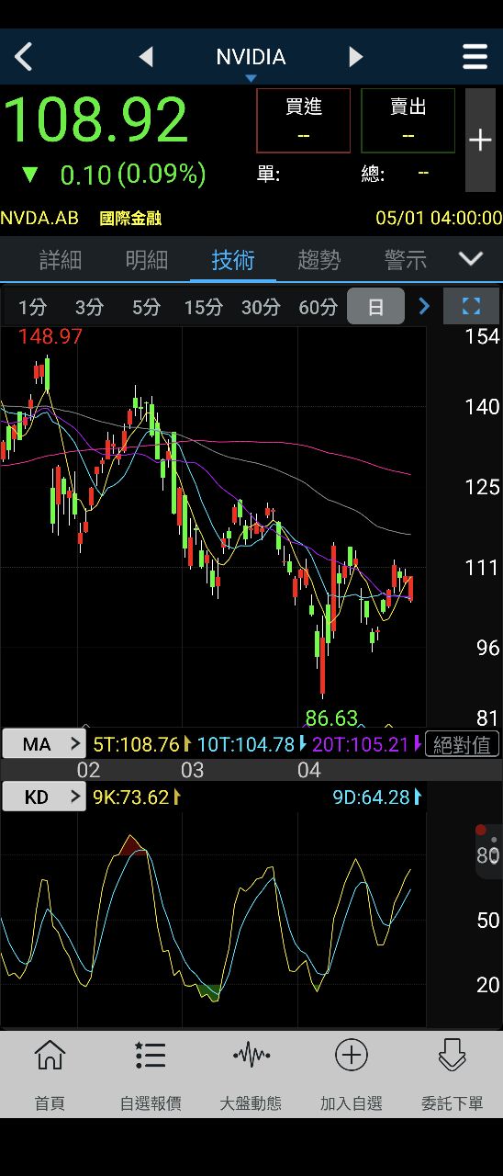
Task: Tap the plus icon to add order
Action: click(x=480, y=140)
